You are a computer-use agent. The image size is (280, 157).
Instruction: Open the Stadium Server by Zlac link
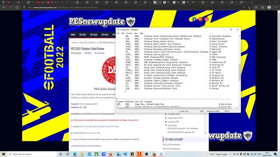pos(90,133)
